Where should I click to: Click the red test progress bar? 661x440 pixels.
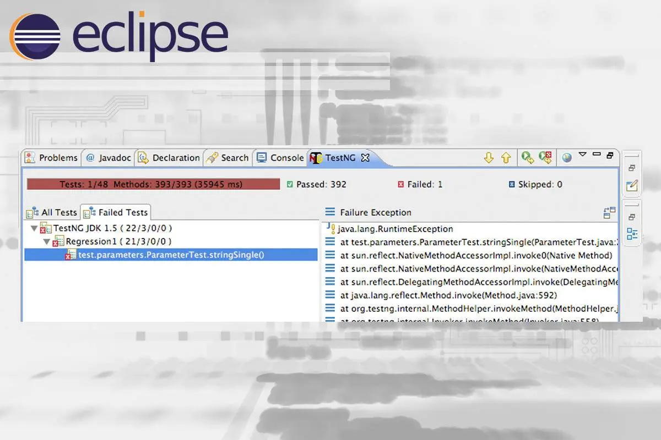click(x=153, y=184)
